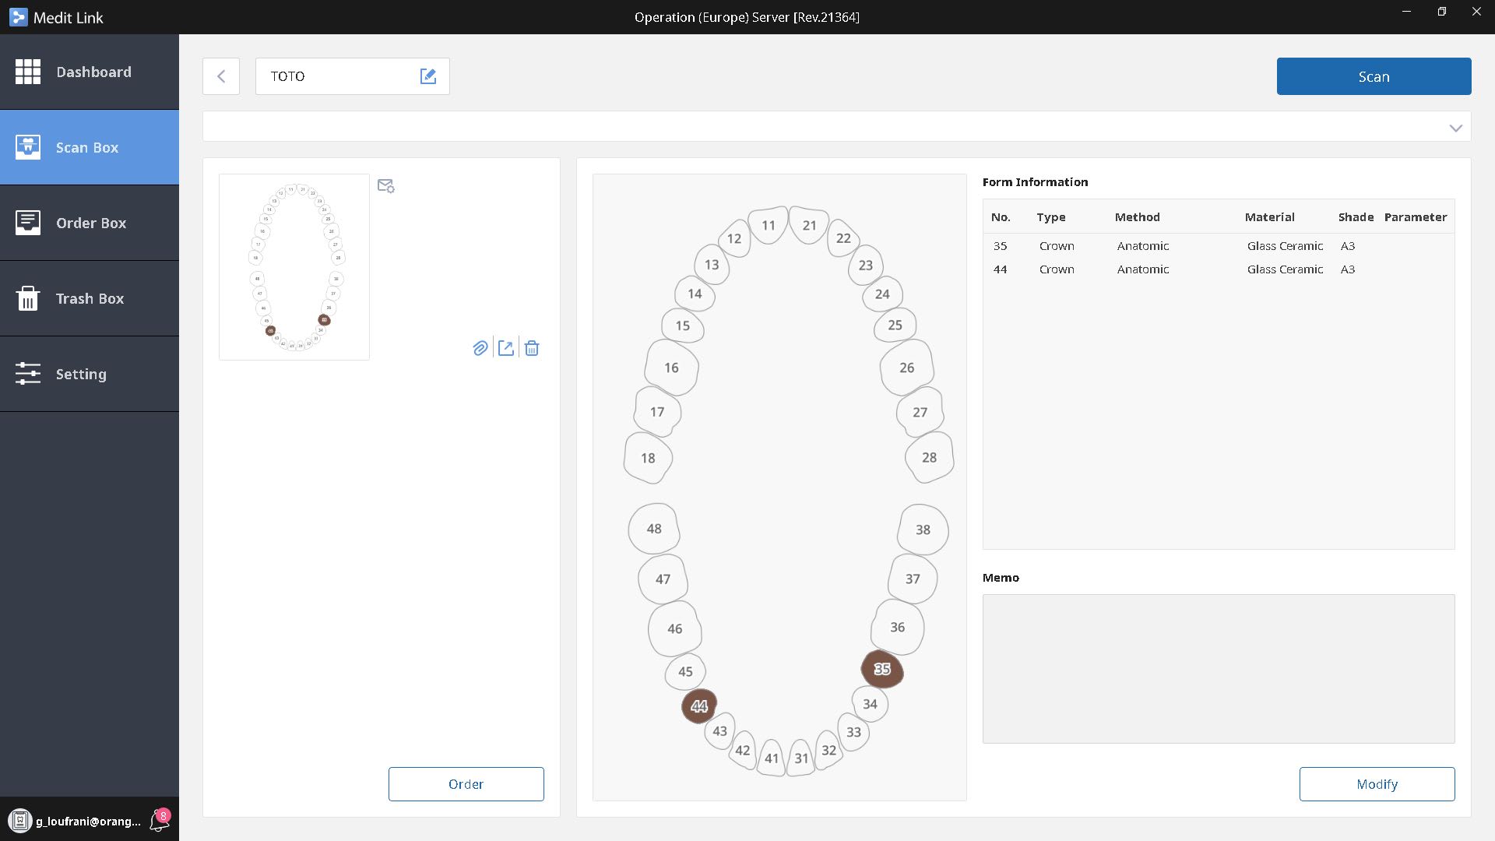Screen dimensions: 1495x841
Task: Open the Order Box section
Action: point(90,223)
